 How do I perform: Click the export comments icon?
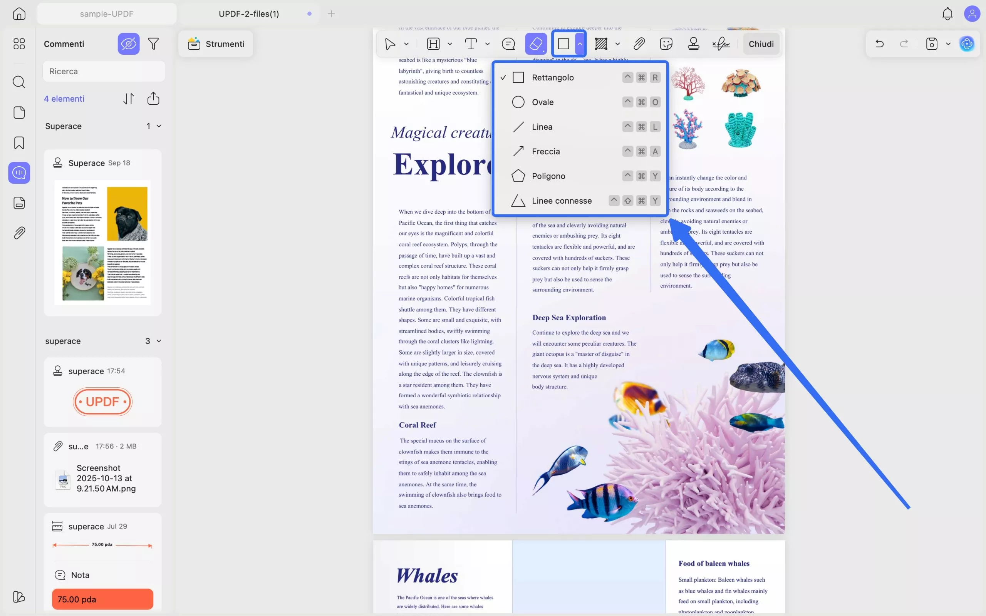(x=153, y=99)
